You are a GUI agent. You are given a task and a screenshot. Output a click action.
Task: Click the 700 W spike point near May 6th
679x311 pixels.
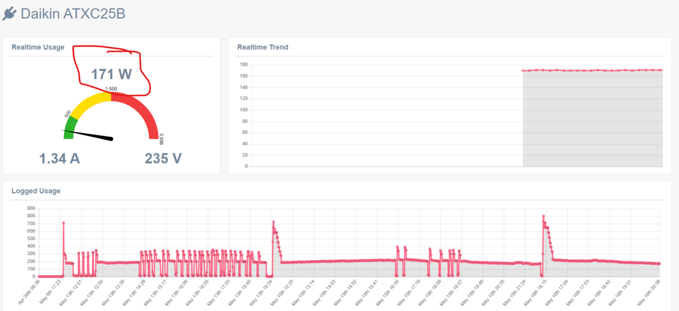[63, 223]
